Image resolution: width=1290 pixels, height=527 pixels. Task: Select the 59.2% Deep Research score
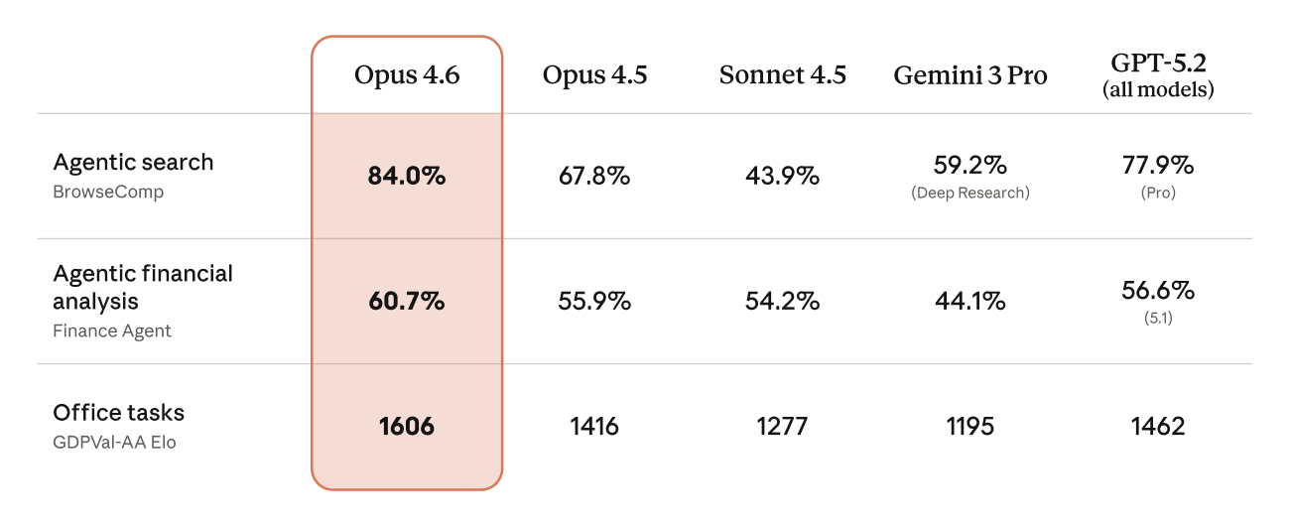(x=969, y=165)
